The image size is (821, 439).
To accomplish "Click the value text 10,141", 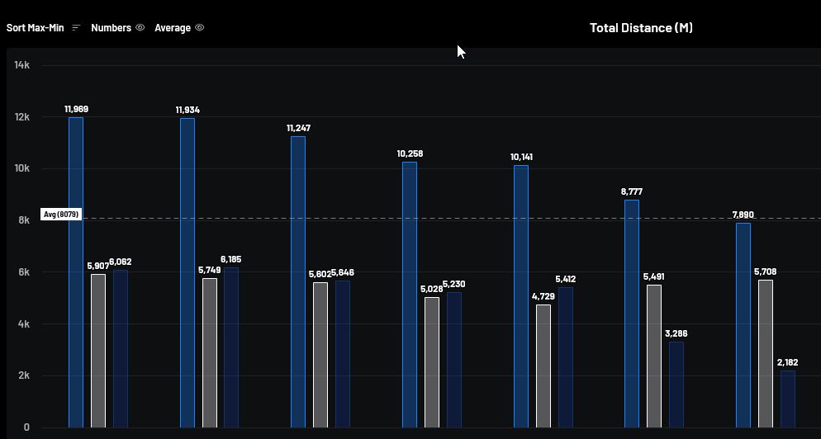I will (x=521, y=157).
